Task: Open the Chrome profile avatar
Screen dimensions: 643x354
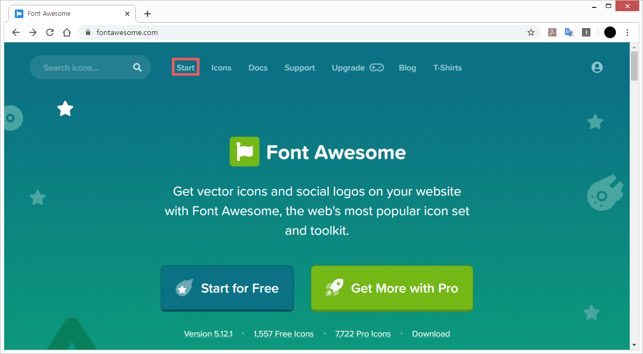Action: click(x=610, y=32)
